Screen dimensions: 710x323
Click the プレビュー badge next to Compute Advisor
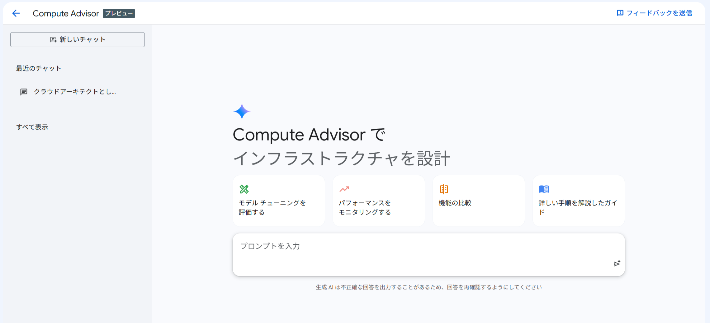point(119,13)
